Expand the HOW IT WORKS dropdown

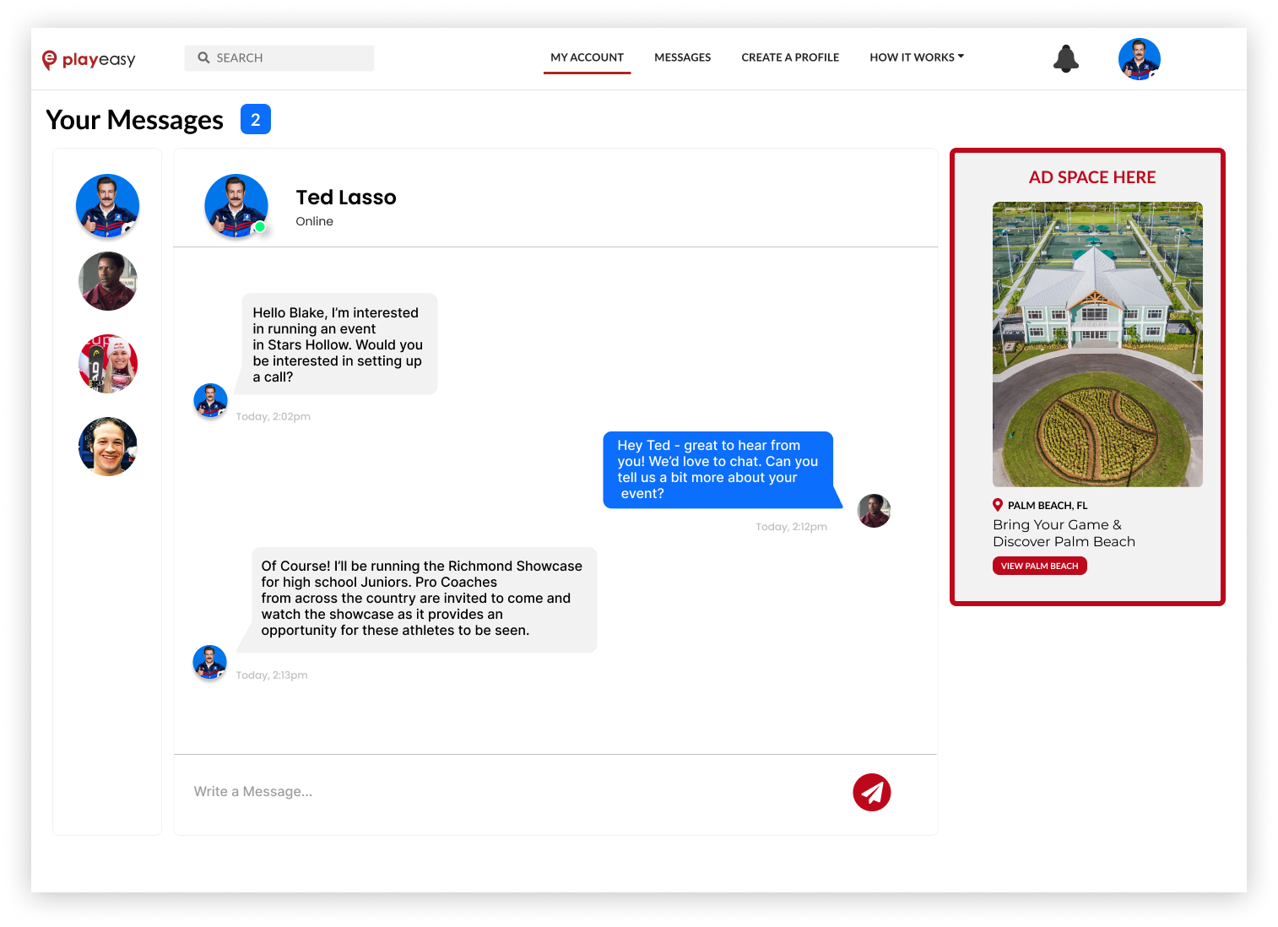point(917,57)
